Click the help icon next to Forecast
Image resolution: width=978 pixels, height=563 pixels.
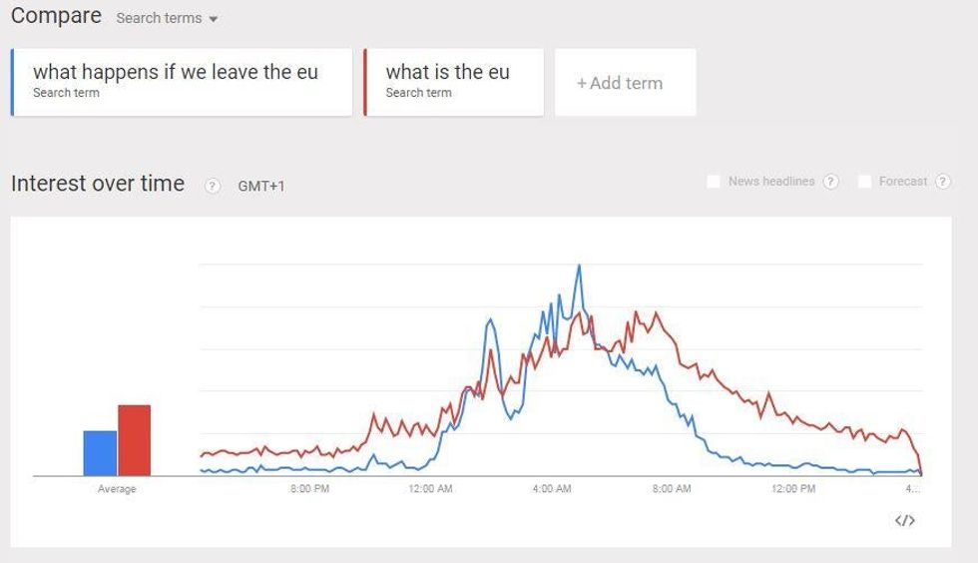(x=942, y=182)
